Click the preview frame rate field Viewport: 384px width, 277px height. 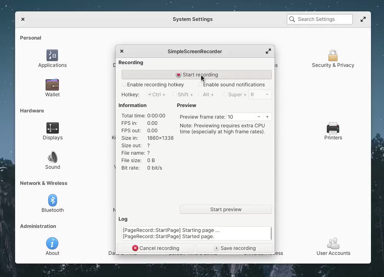point(241,117)
